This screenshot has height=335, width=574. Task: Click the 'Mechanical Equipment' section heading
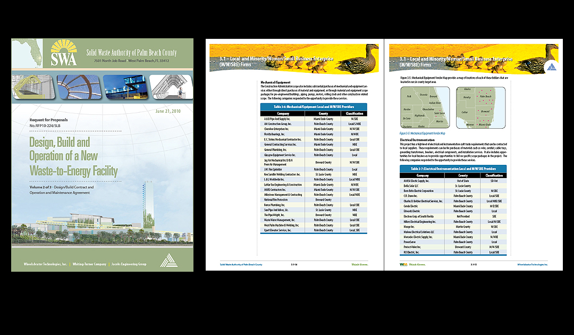(275, 82)
